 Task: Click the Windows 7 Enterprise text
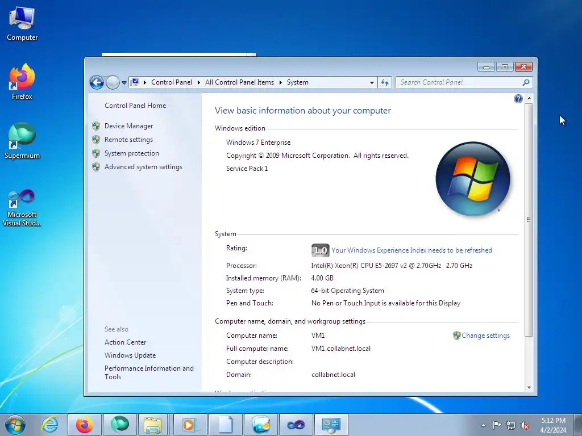pyautogui.click(x=259, y=142)
